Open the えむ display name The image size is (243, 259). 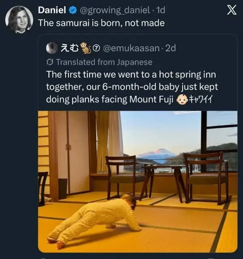pyautogui.click(x=69, y=48)
